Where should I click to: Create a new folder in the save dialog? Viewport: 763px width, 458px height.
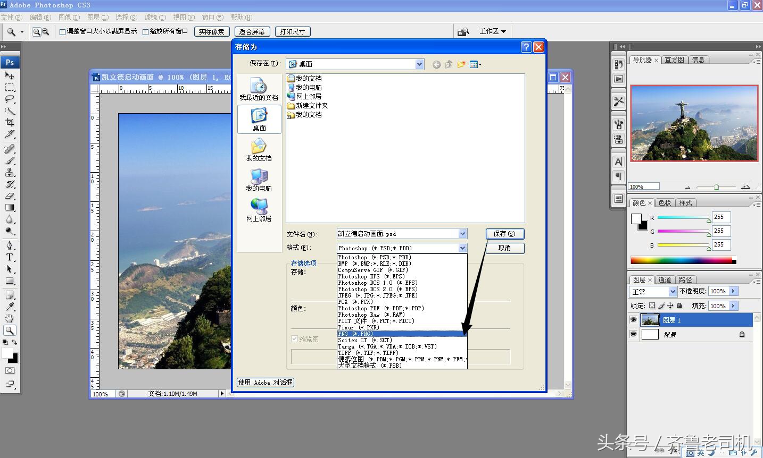461,64
